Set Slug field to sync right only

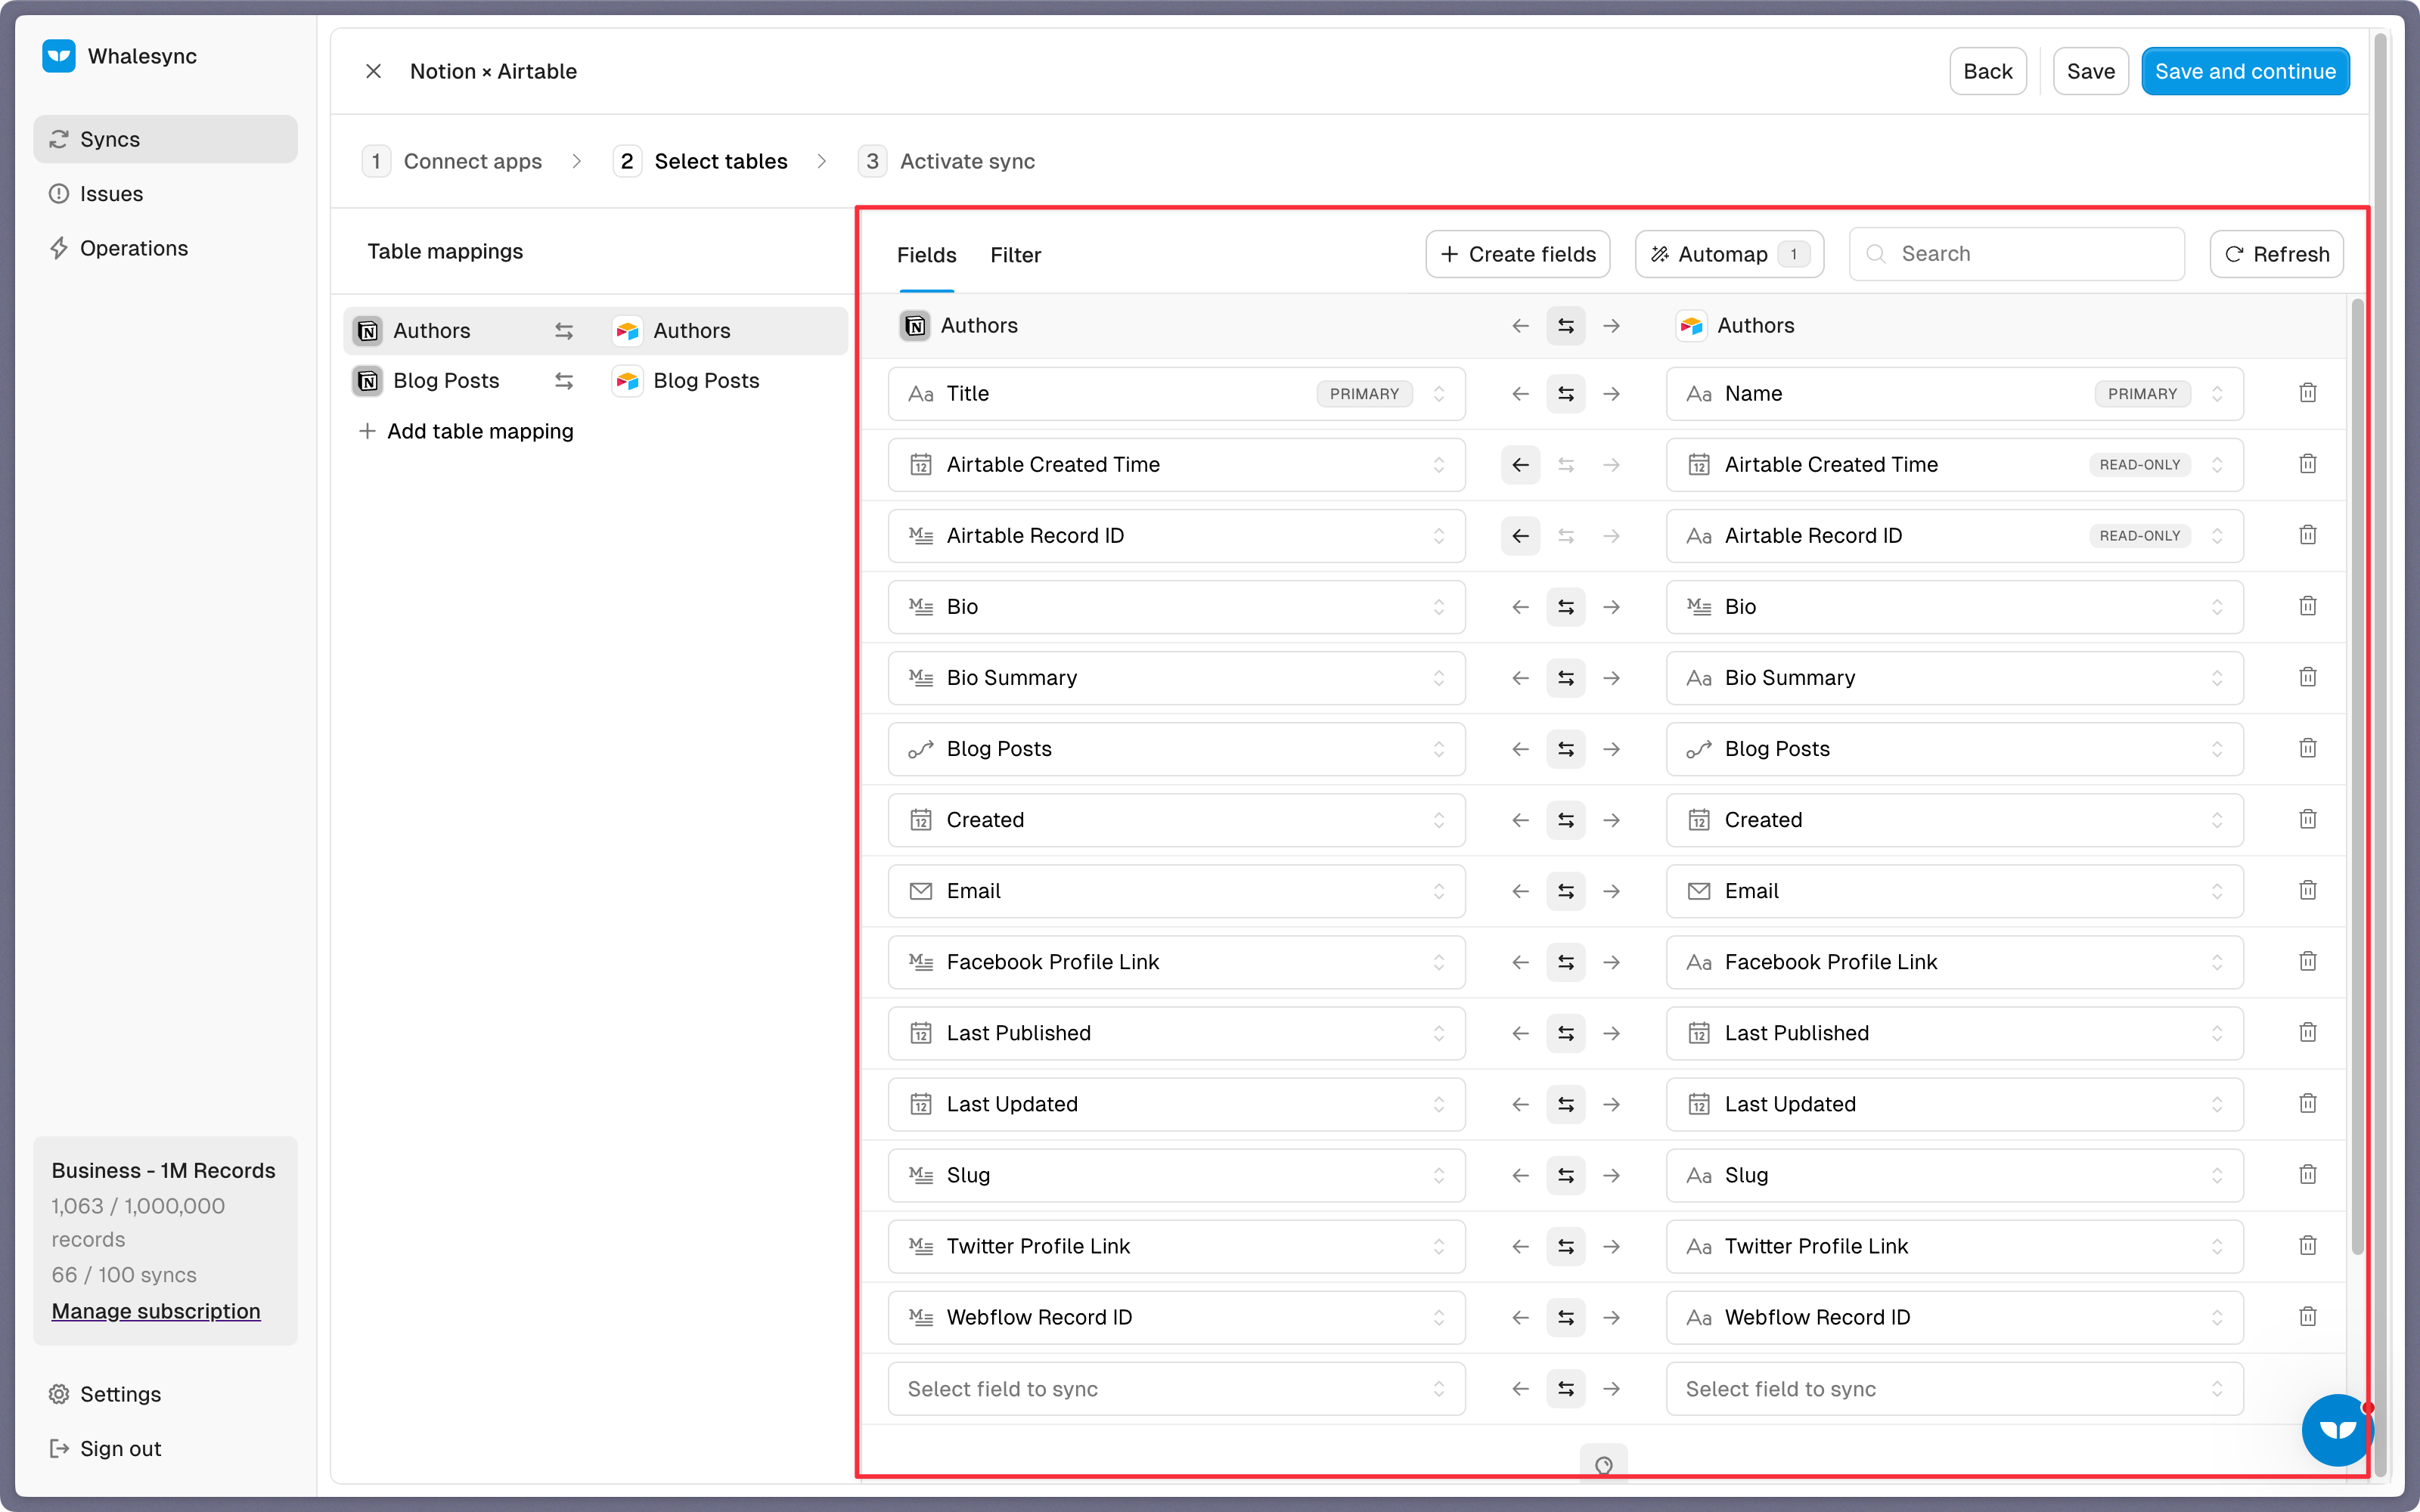pos(1612,1175)
